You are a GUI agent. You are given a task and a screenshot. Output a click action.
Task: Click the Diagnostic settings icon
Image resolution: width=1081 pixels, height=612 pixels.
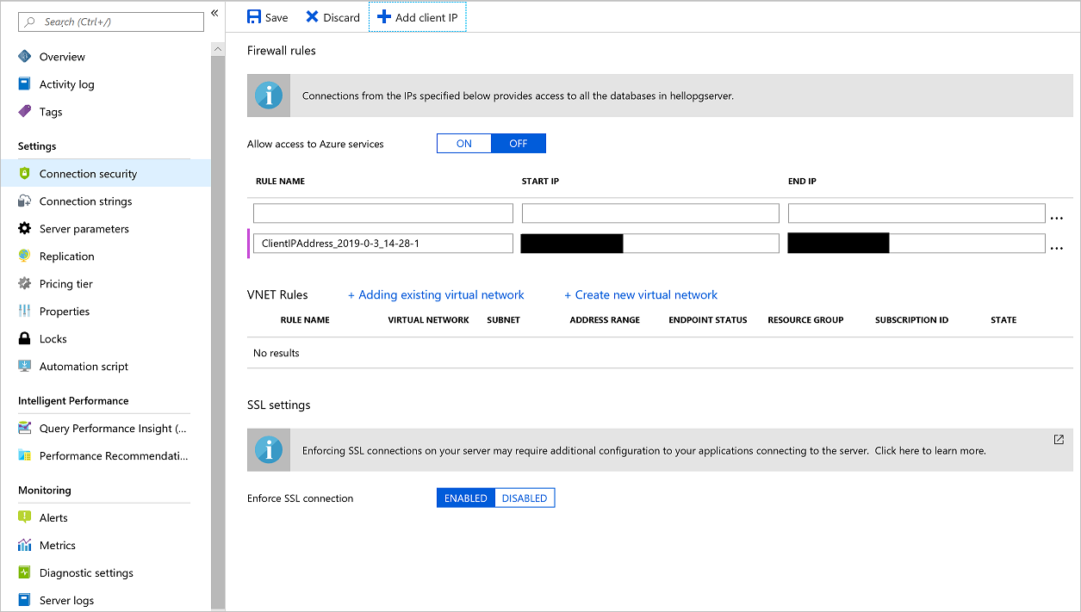click(x=25, y=573)
